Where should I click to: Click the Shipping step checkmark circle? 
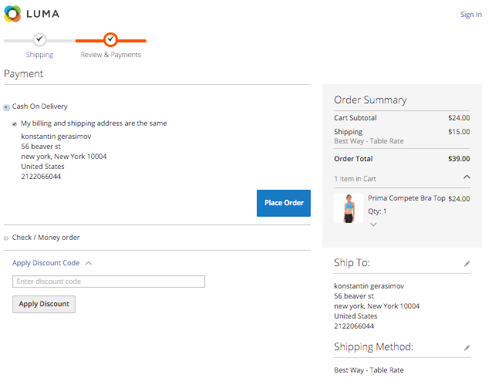tap(39, 39)
